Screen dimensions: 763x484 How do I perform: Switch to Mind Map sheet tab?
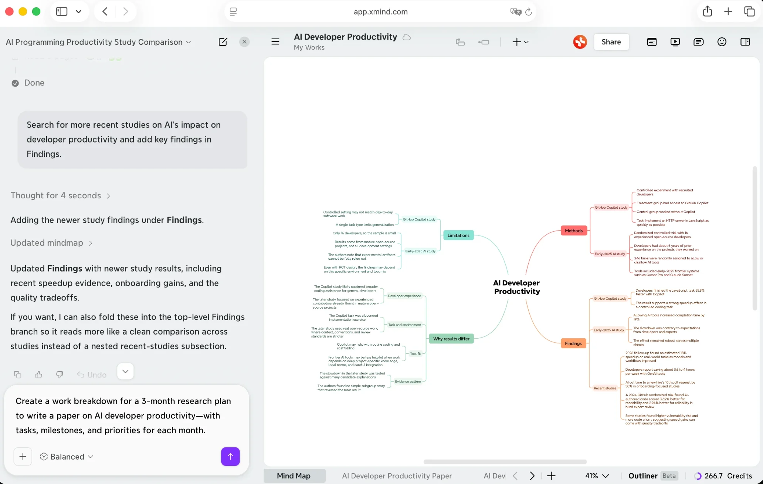click(x=294, y=476)
